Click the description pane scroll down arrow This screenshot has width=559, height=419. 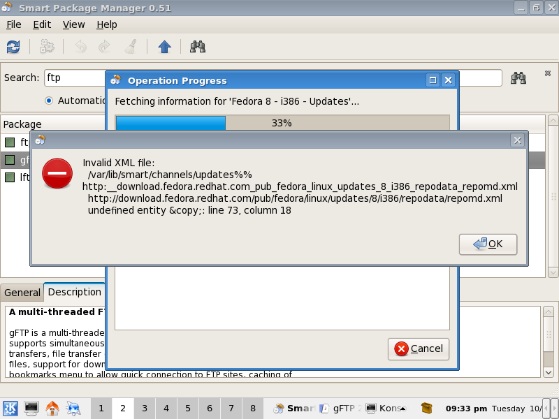click(549, 372)
